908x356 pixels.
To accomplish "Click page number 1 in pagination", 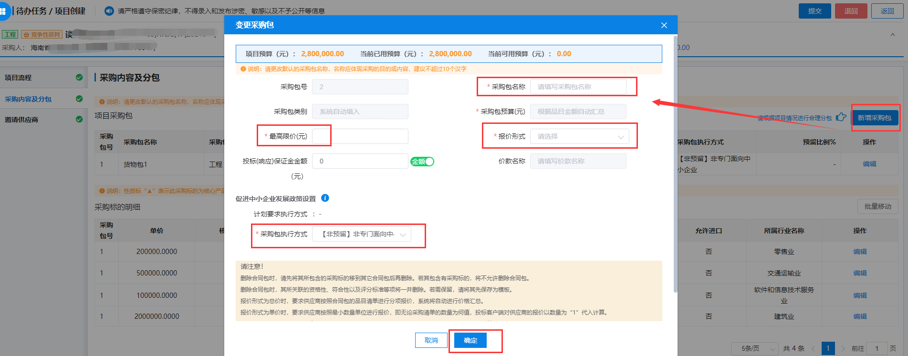I will click(828, 348).
